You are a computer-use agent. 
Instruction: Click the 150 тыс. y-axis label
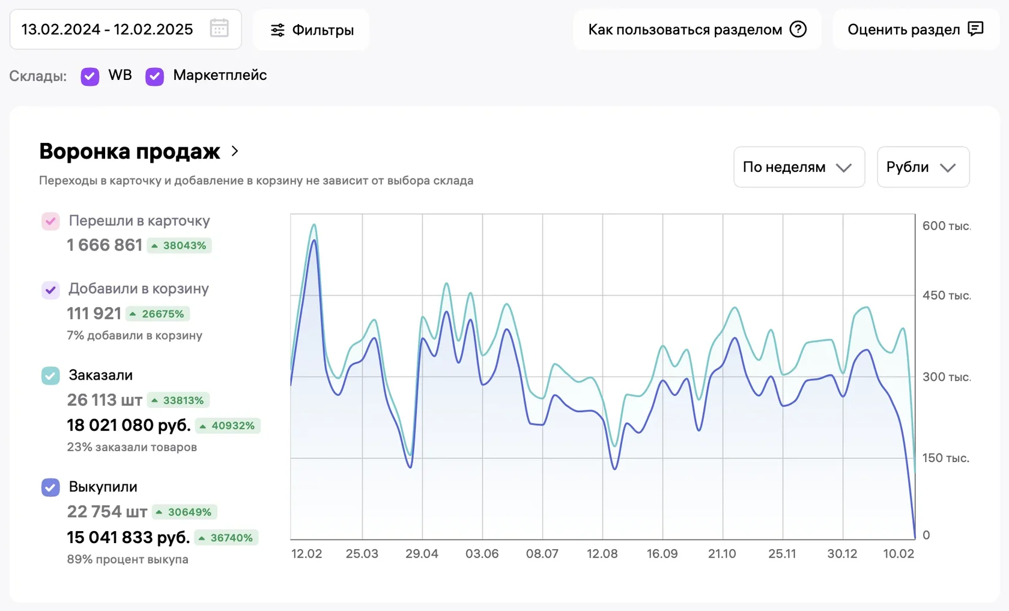pos(946,458)
